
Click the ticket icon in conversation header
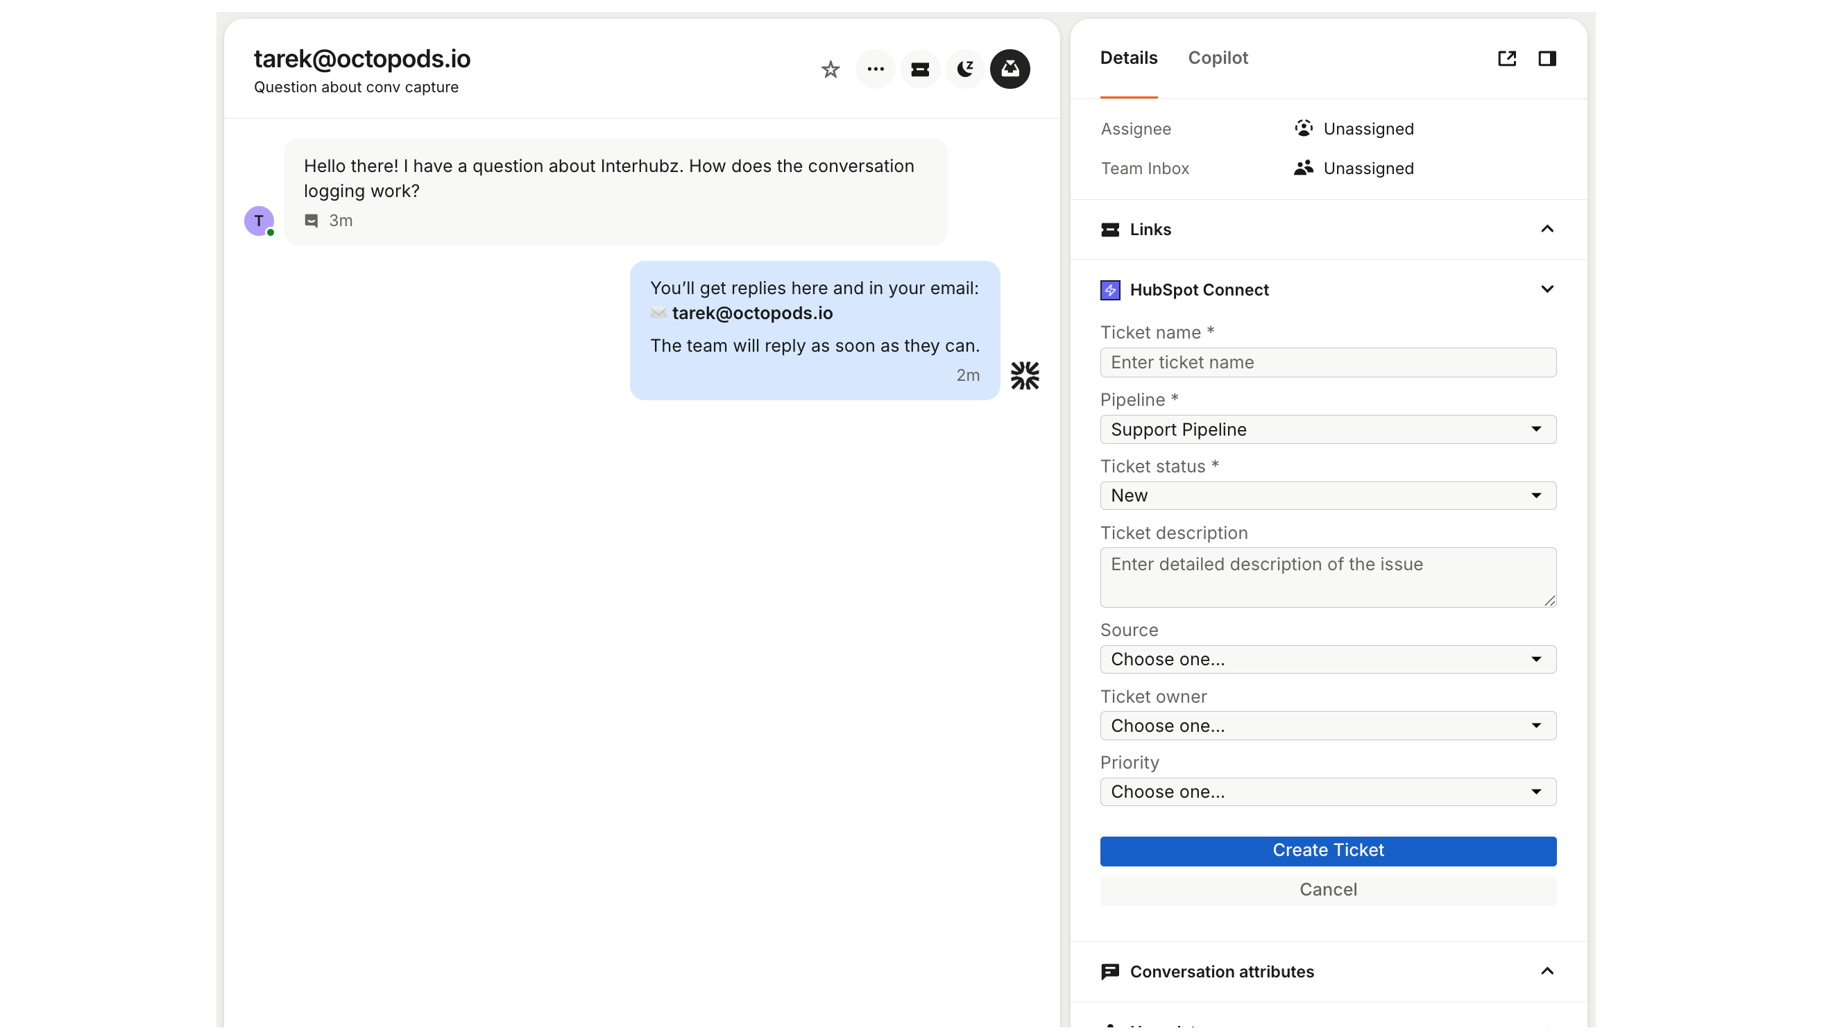point(920,69)
